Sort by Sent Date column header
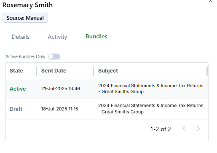217x153 pixels. [x=54, y=71]
